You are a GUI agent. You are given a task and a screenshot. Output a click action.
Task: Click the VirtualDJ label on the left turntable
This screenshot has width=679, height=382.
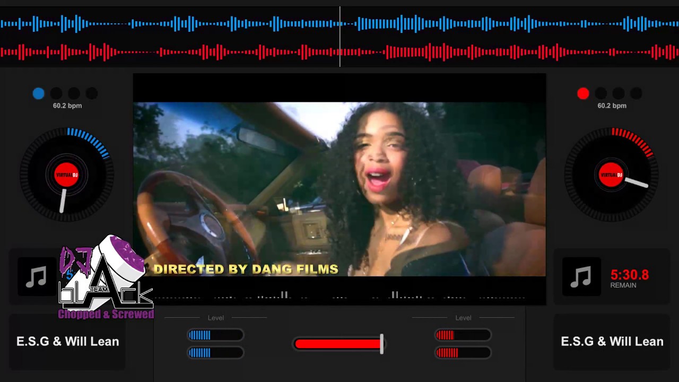[x=67, y=175]
